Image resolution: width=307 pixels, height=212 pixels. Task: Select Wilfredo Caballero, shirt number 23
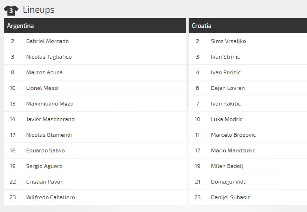click(x=50, y=197)
